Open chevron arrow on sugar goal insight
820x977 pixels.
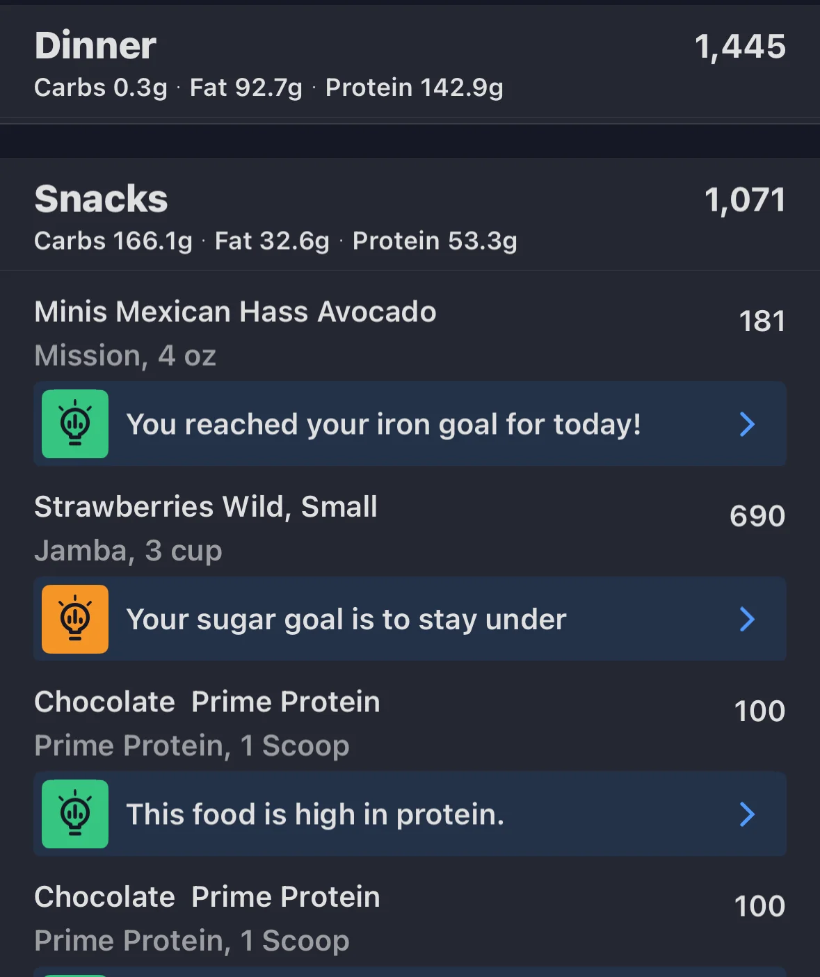(747, 619)
